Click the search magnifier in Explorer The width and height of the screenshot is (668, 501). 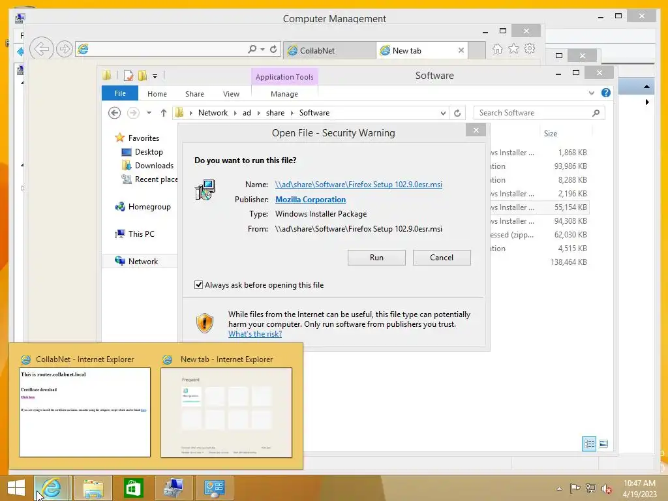(596, 113)
